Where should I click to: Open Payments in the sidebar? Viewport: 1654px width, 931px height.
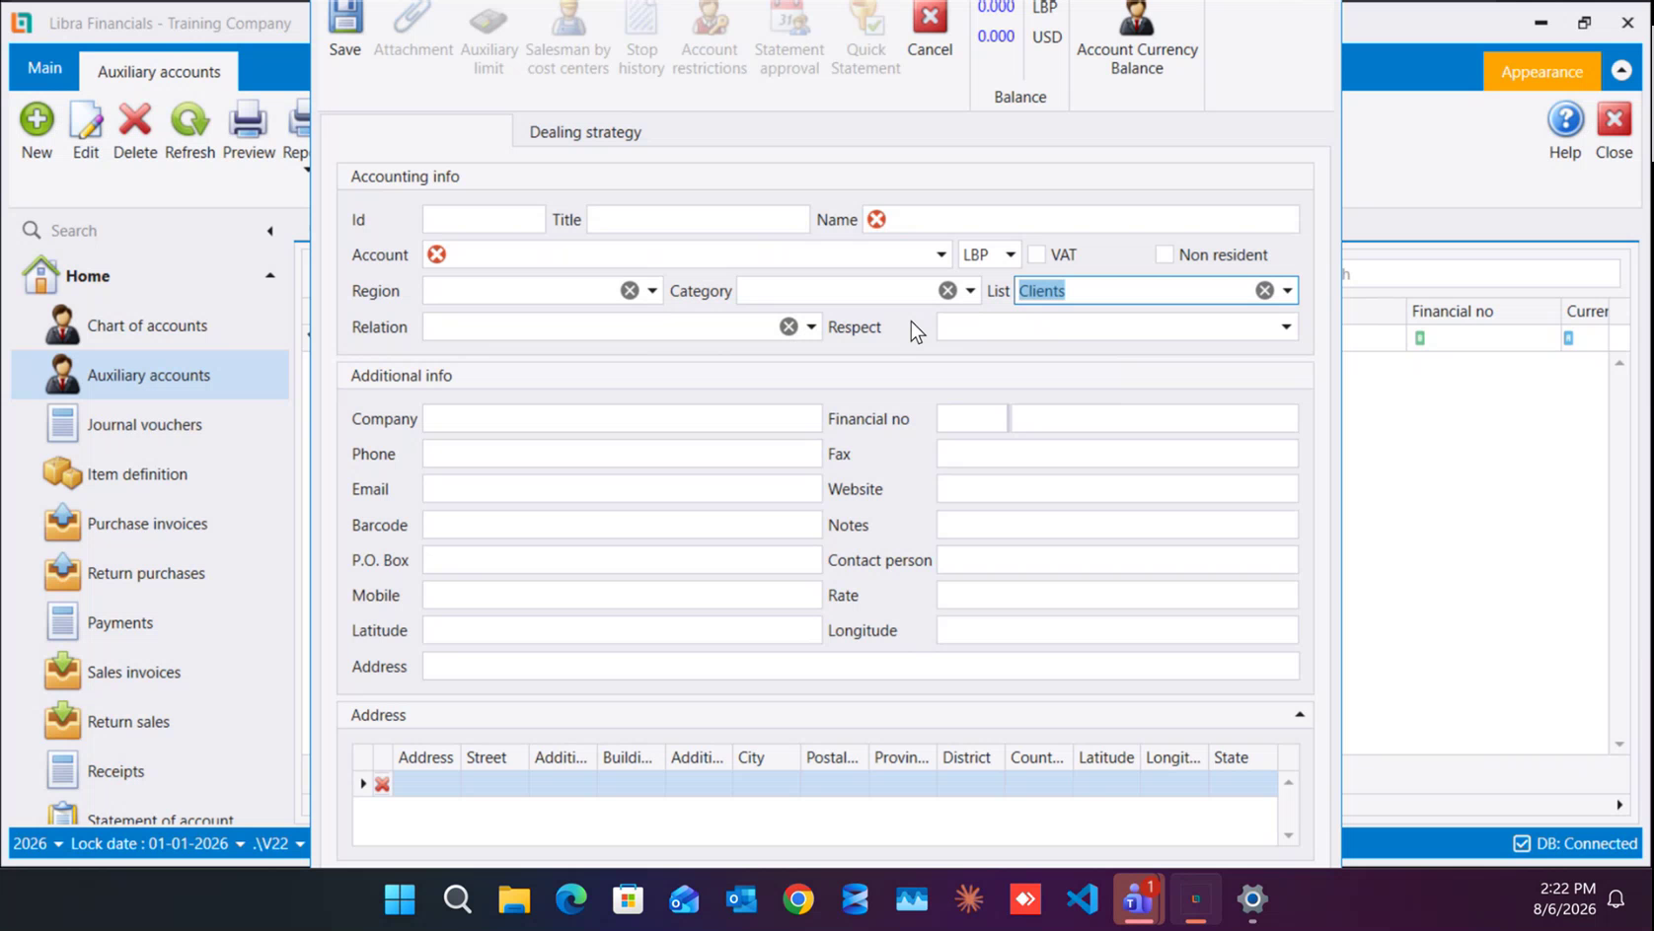(150, 622)
